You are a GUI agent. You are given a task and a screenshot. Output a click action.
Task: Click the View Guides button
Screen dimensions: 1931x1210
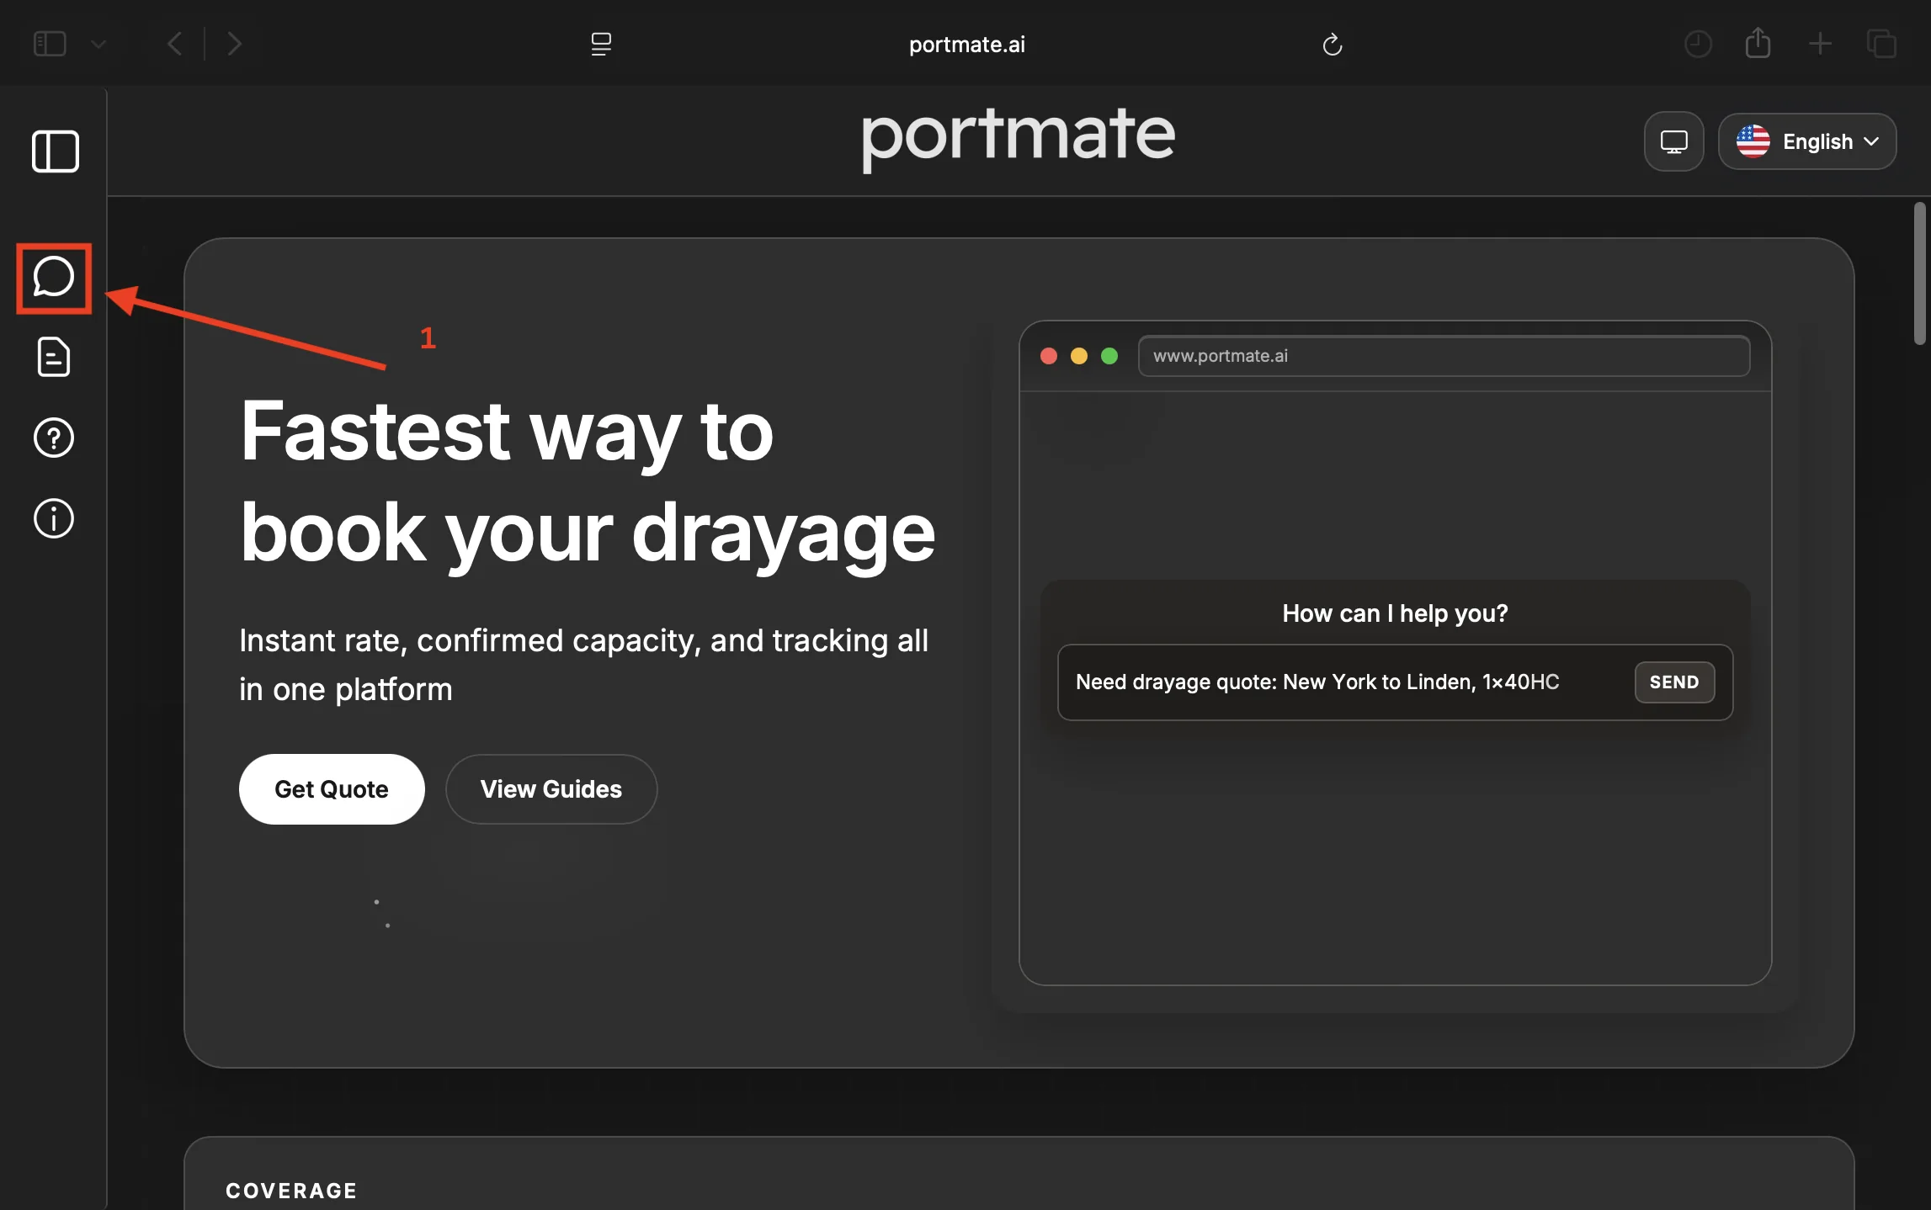coord(551,789)
